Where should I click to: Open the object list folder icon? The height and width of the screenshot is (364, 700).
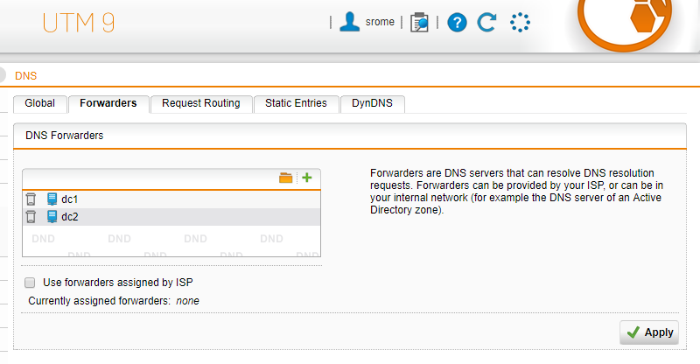point(286,178)
